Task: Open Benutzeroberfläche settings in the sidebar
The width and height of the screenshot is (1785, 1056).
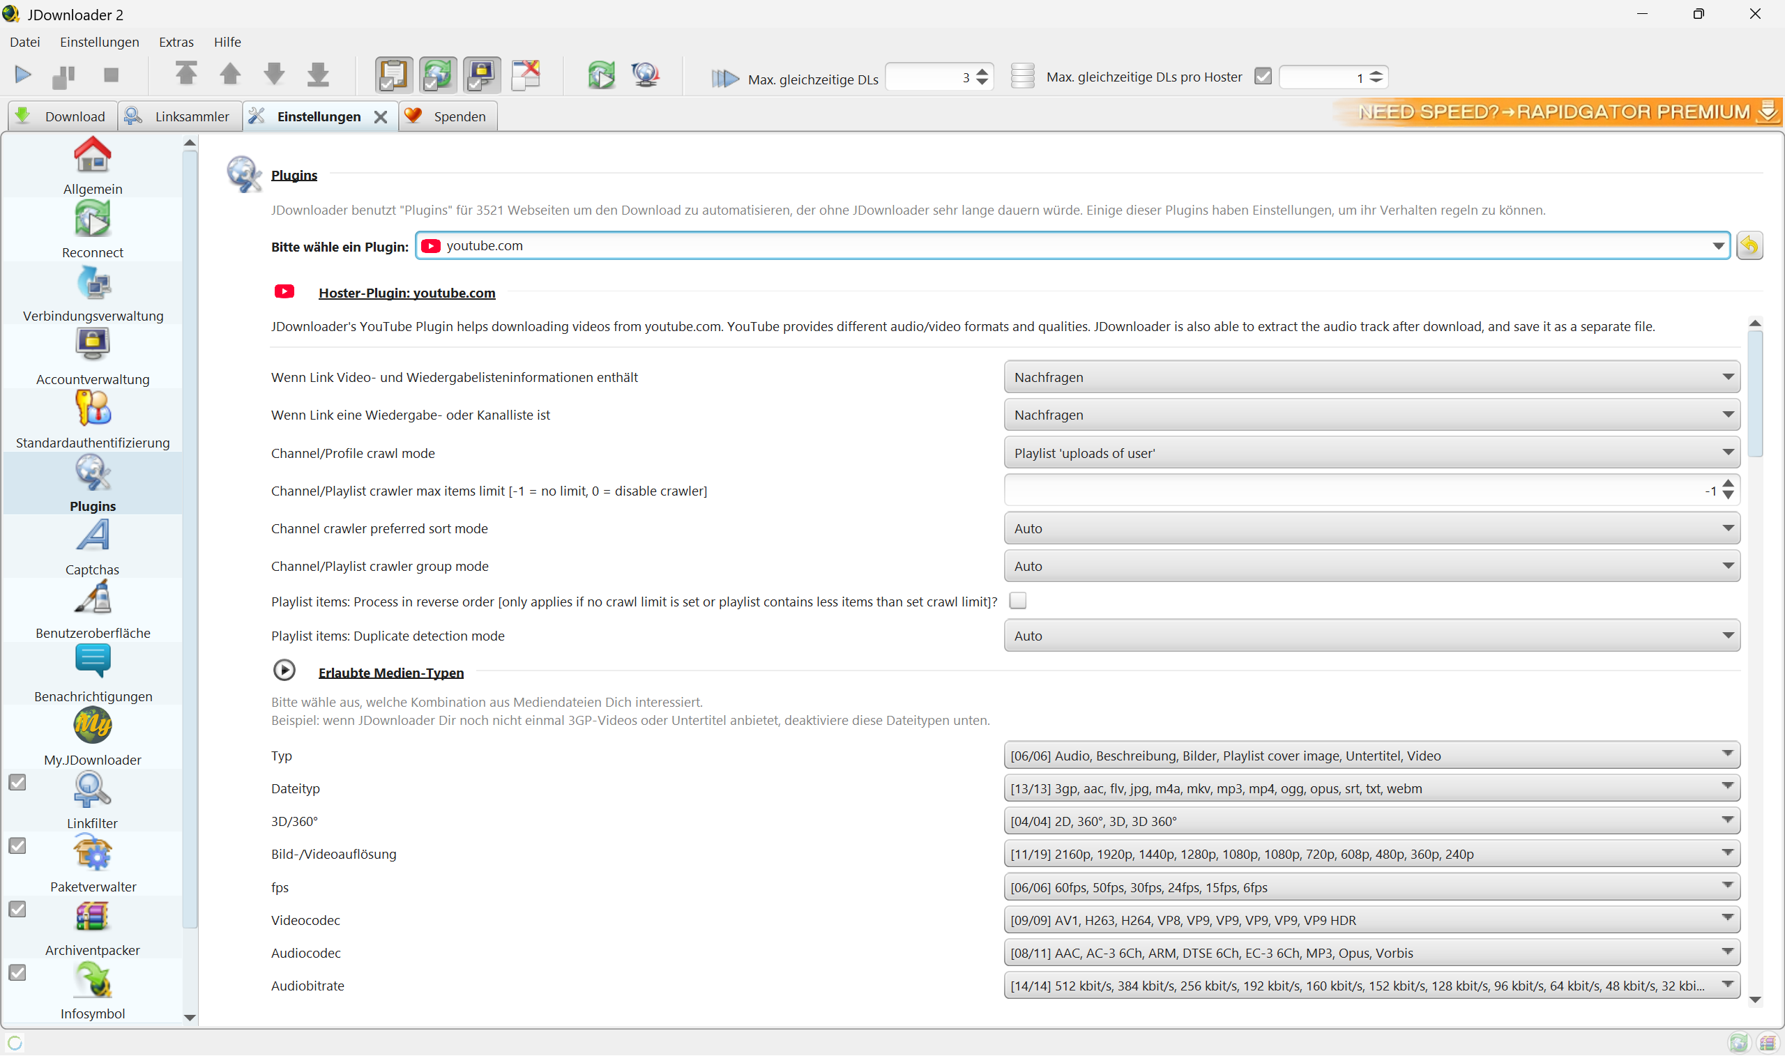Action: pos(93,610)
